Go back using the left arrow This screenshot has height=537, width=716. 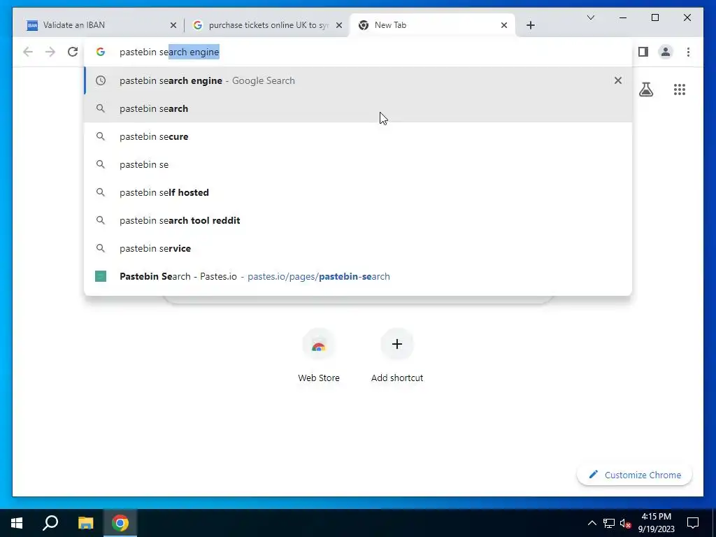pyautogui.click(x=28, y=52)
